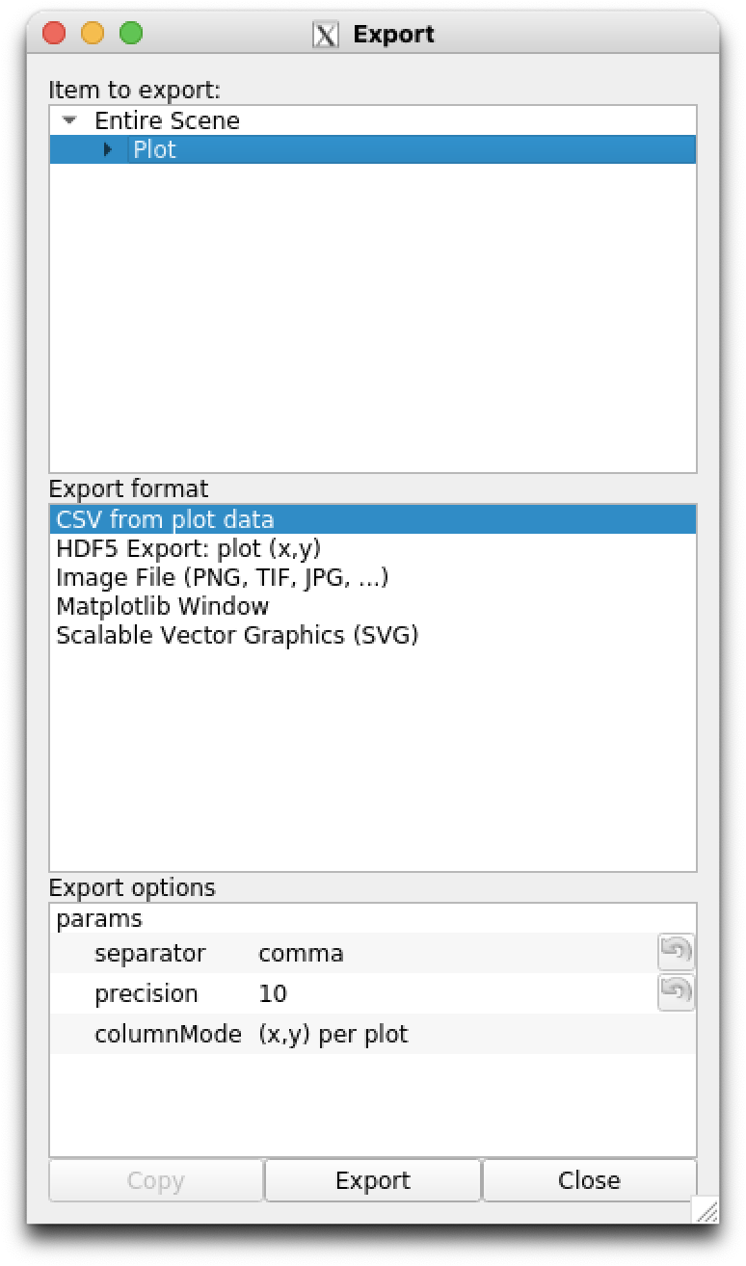
Task: Click the Export button
Action: [372, 1179]
